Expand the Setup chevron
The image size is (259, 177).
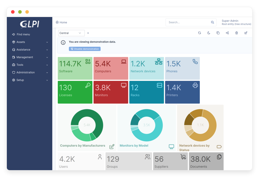(x=47, y=80)
